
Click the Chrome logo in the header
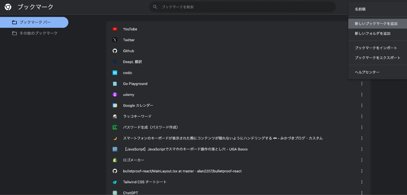8,7
